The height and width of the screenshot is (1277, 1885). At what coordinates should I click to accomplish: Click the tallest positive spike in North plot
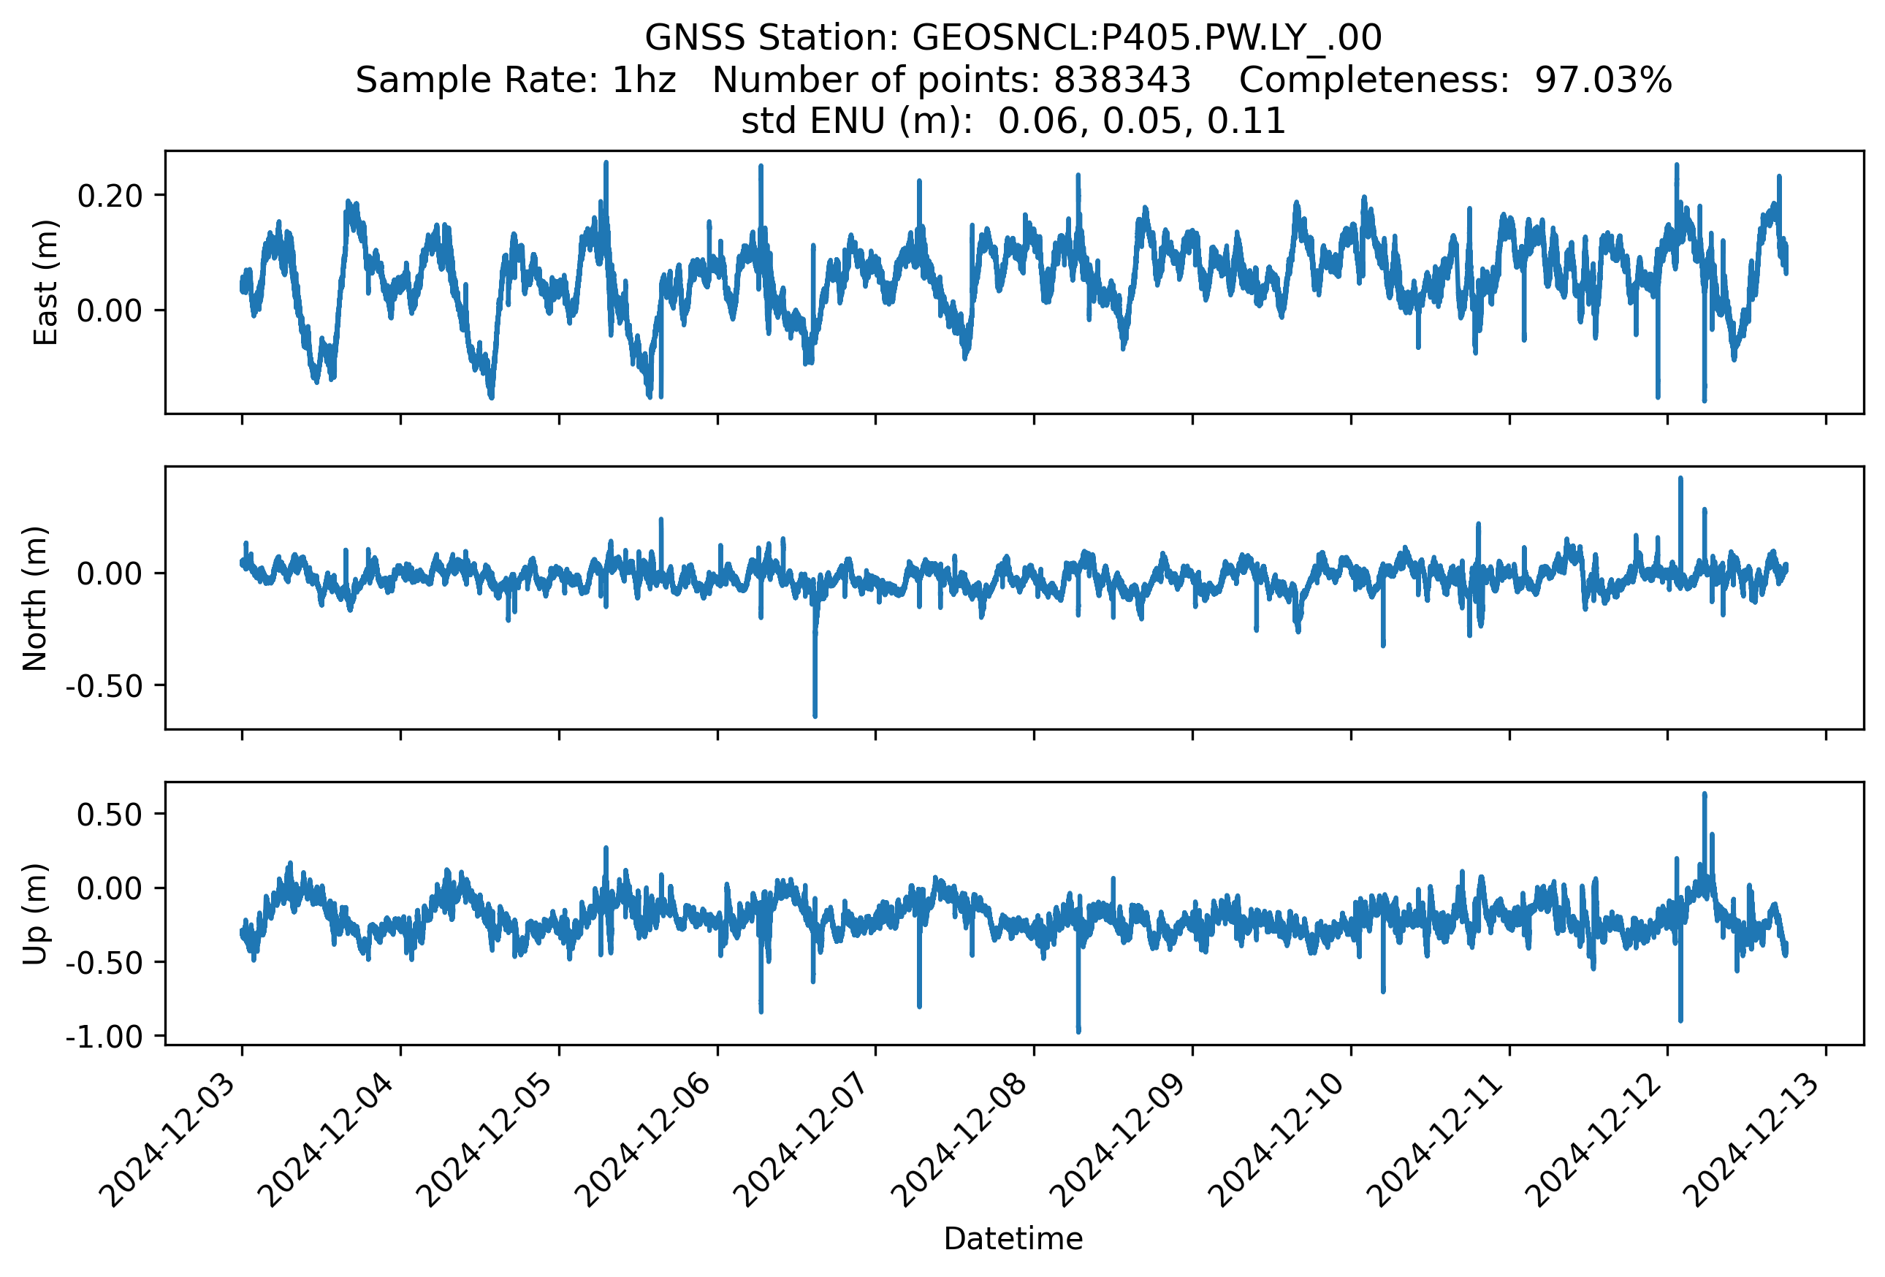pyautogui.click(x=1680, y=481)
